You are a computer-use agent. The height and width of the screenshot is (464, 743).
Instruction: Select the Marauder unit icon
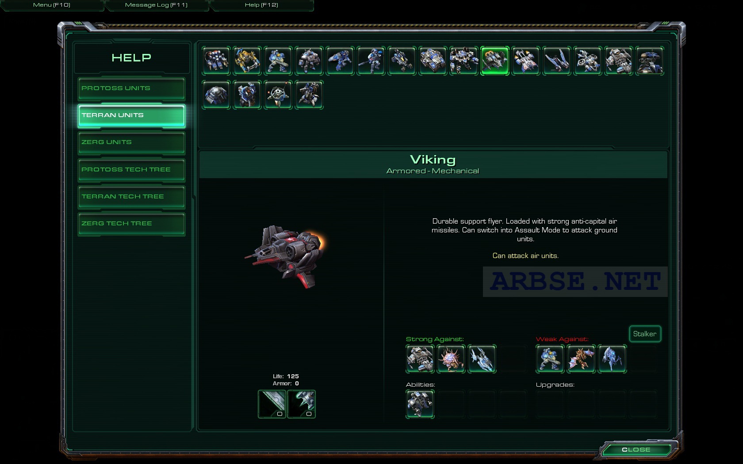pyautogui.click(x=309, y=61)
